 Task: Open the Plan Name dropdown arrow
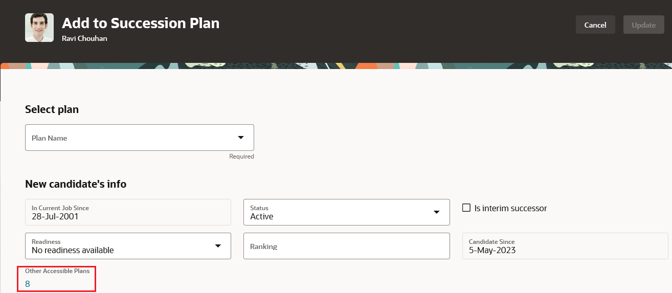tap(241, 138)
